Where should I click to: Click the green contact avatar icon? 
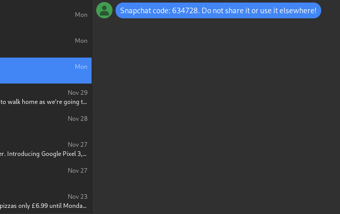pyautogui.click(x=104, y=10)
